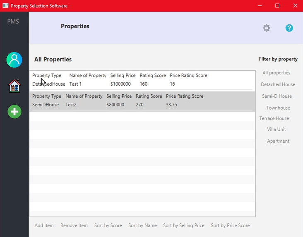Click the Add Item button

click(x=44, y=225)
